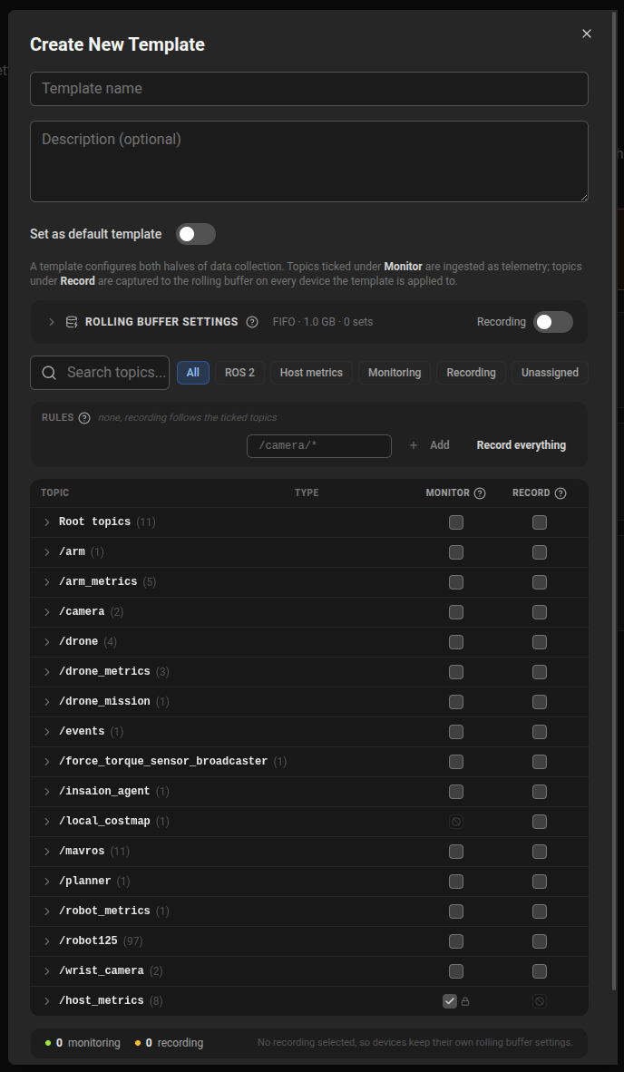
Task: Expand the /mavros topic group
Action: tap(47, 852)
